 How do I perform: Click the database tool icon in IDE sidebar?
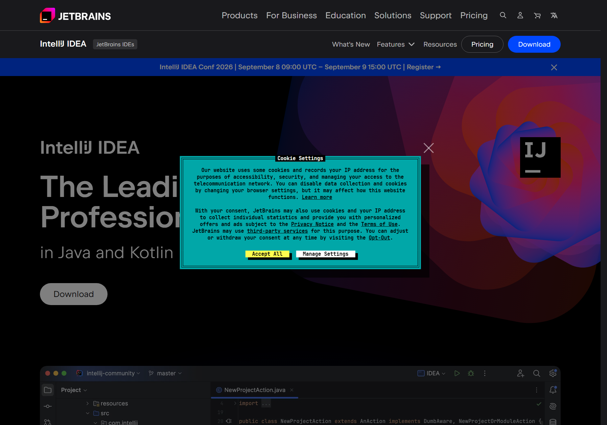pos(553,422)
